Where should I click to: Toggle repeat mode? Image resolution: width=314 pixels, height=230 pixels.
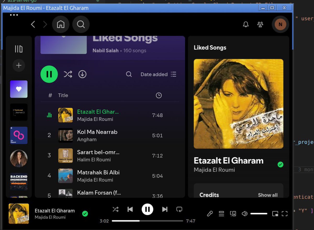[x=179, y=209]
